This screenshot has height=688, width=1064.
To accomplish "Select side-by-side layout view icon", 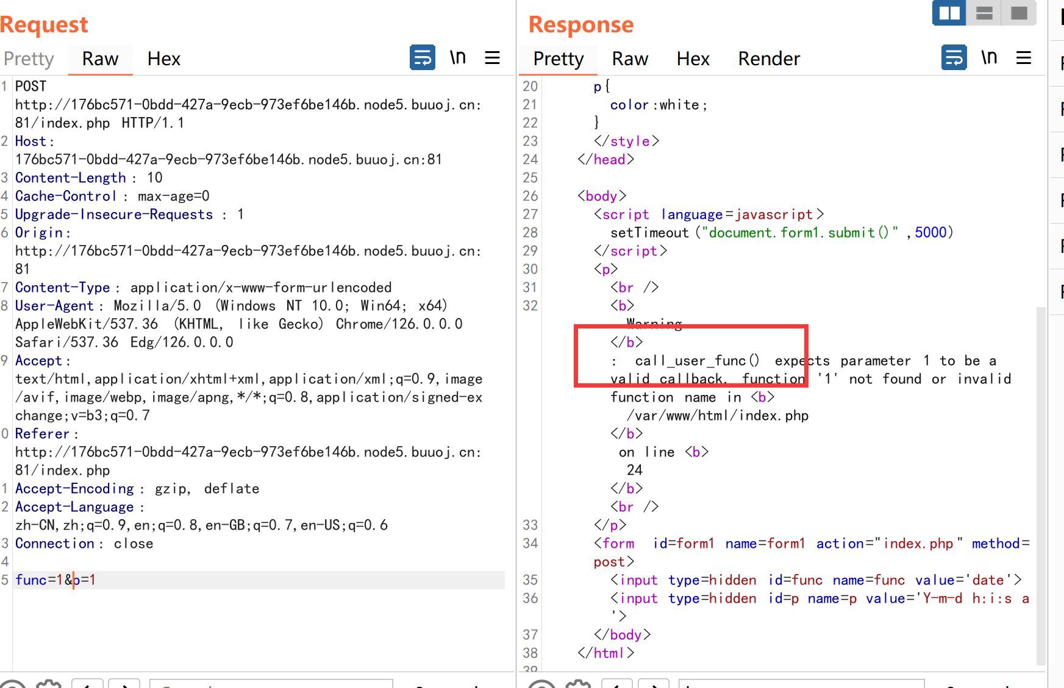I will [x=949, y=13].
